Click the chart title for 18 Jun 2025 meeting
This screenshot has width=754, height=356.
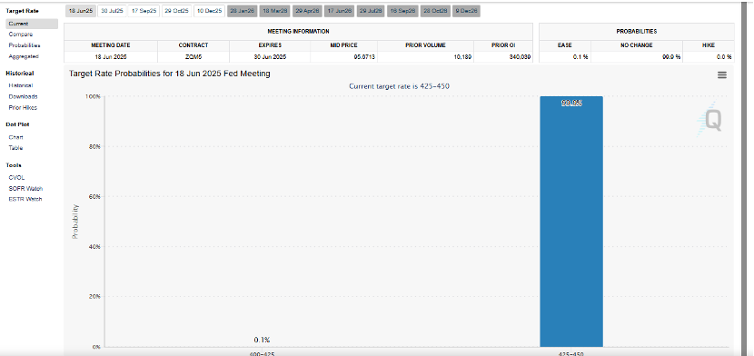click(169, 74)
